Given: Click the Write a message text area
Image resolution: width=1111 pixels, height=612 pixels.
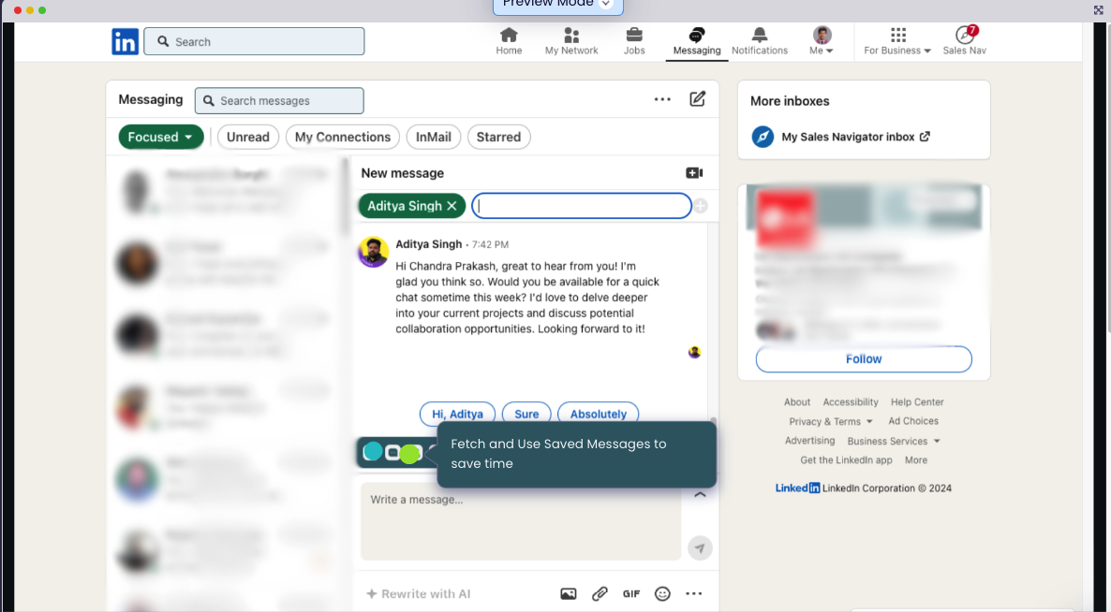Looking at the screenshot, I should coord(521,521).
